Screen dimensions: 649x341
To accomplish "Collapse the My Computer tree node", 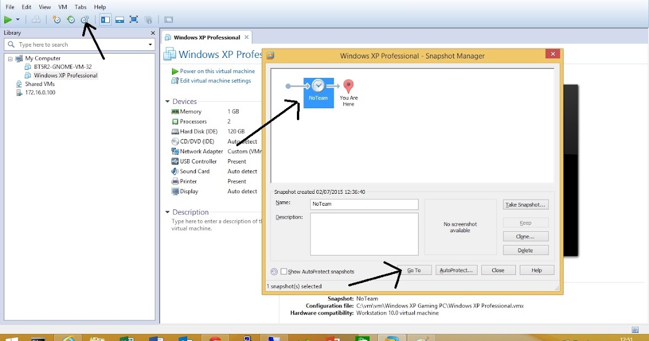I will click(10, 58).
